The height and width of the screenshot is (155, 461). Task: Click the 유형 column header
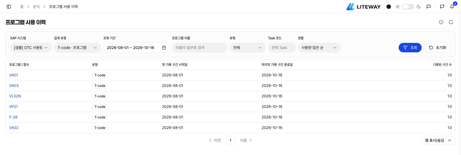pos(95,64)
